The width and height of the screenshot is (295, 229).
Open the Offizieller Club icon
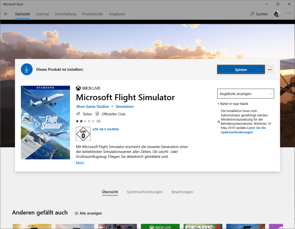click(97, 114)
